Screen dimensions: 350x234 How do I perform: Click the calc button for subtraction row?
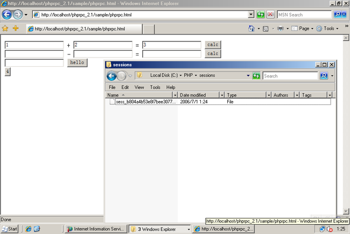(213, 54)
